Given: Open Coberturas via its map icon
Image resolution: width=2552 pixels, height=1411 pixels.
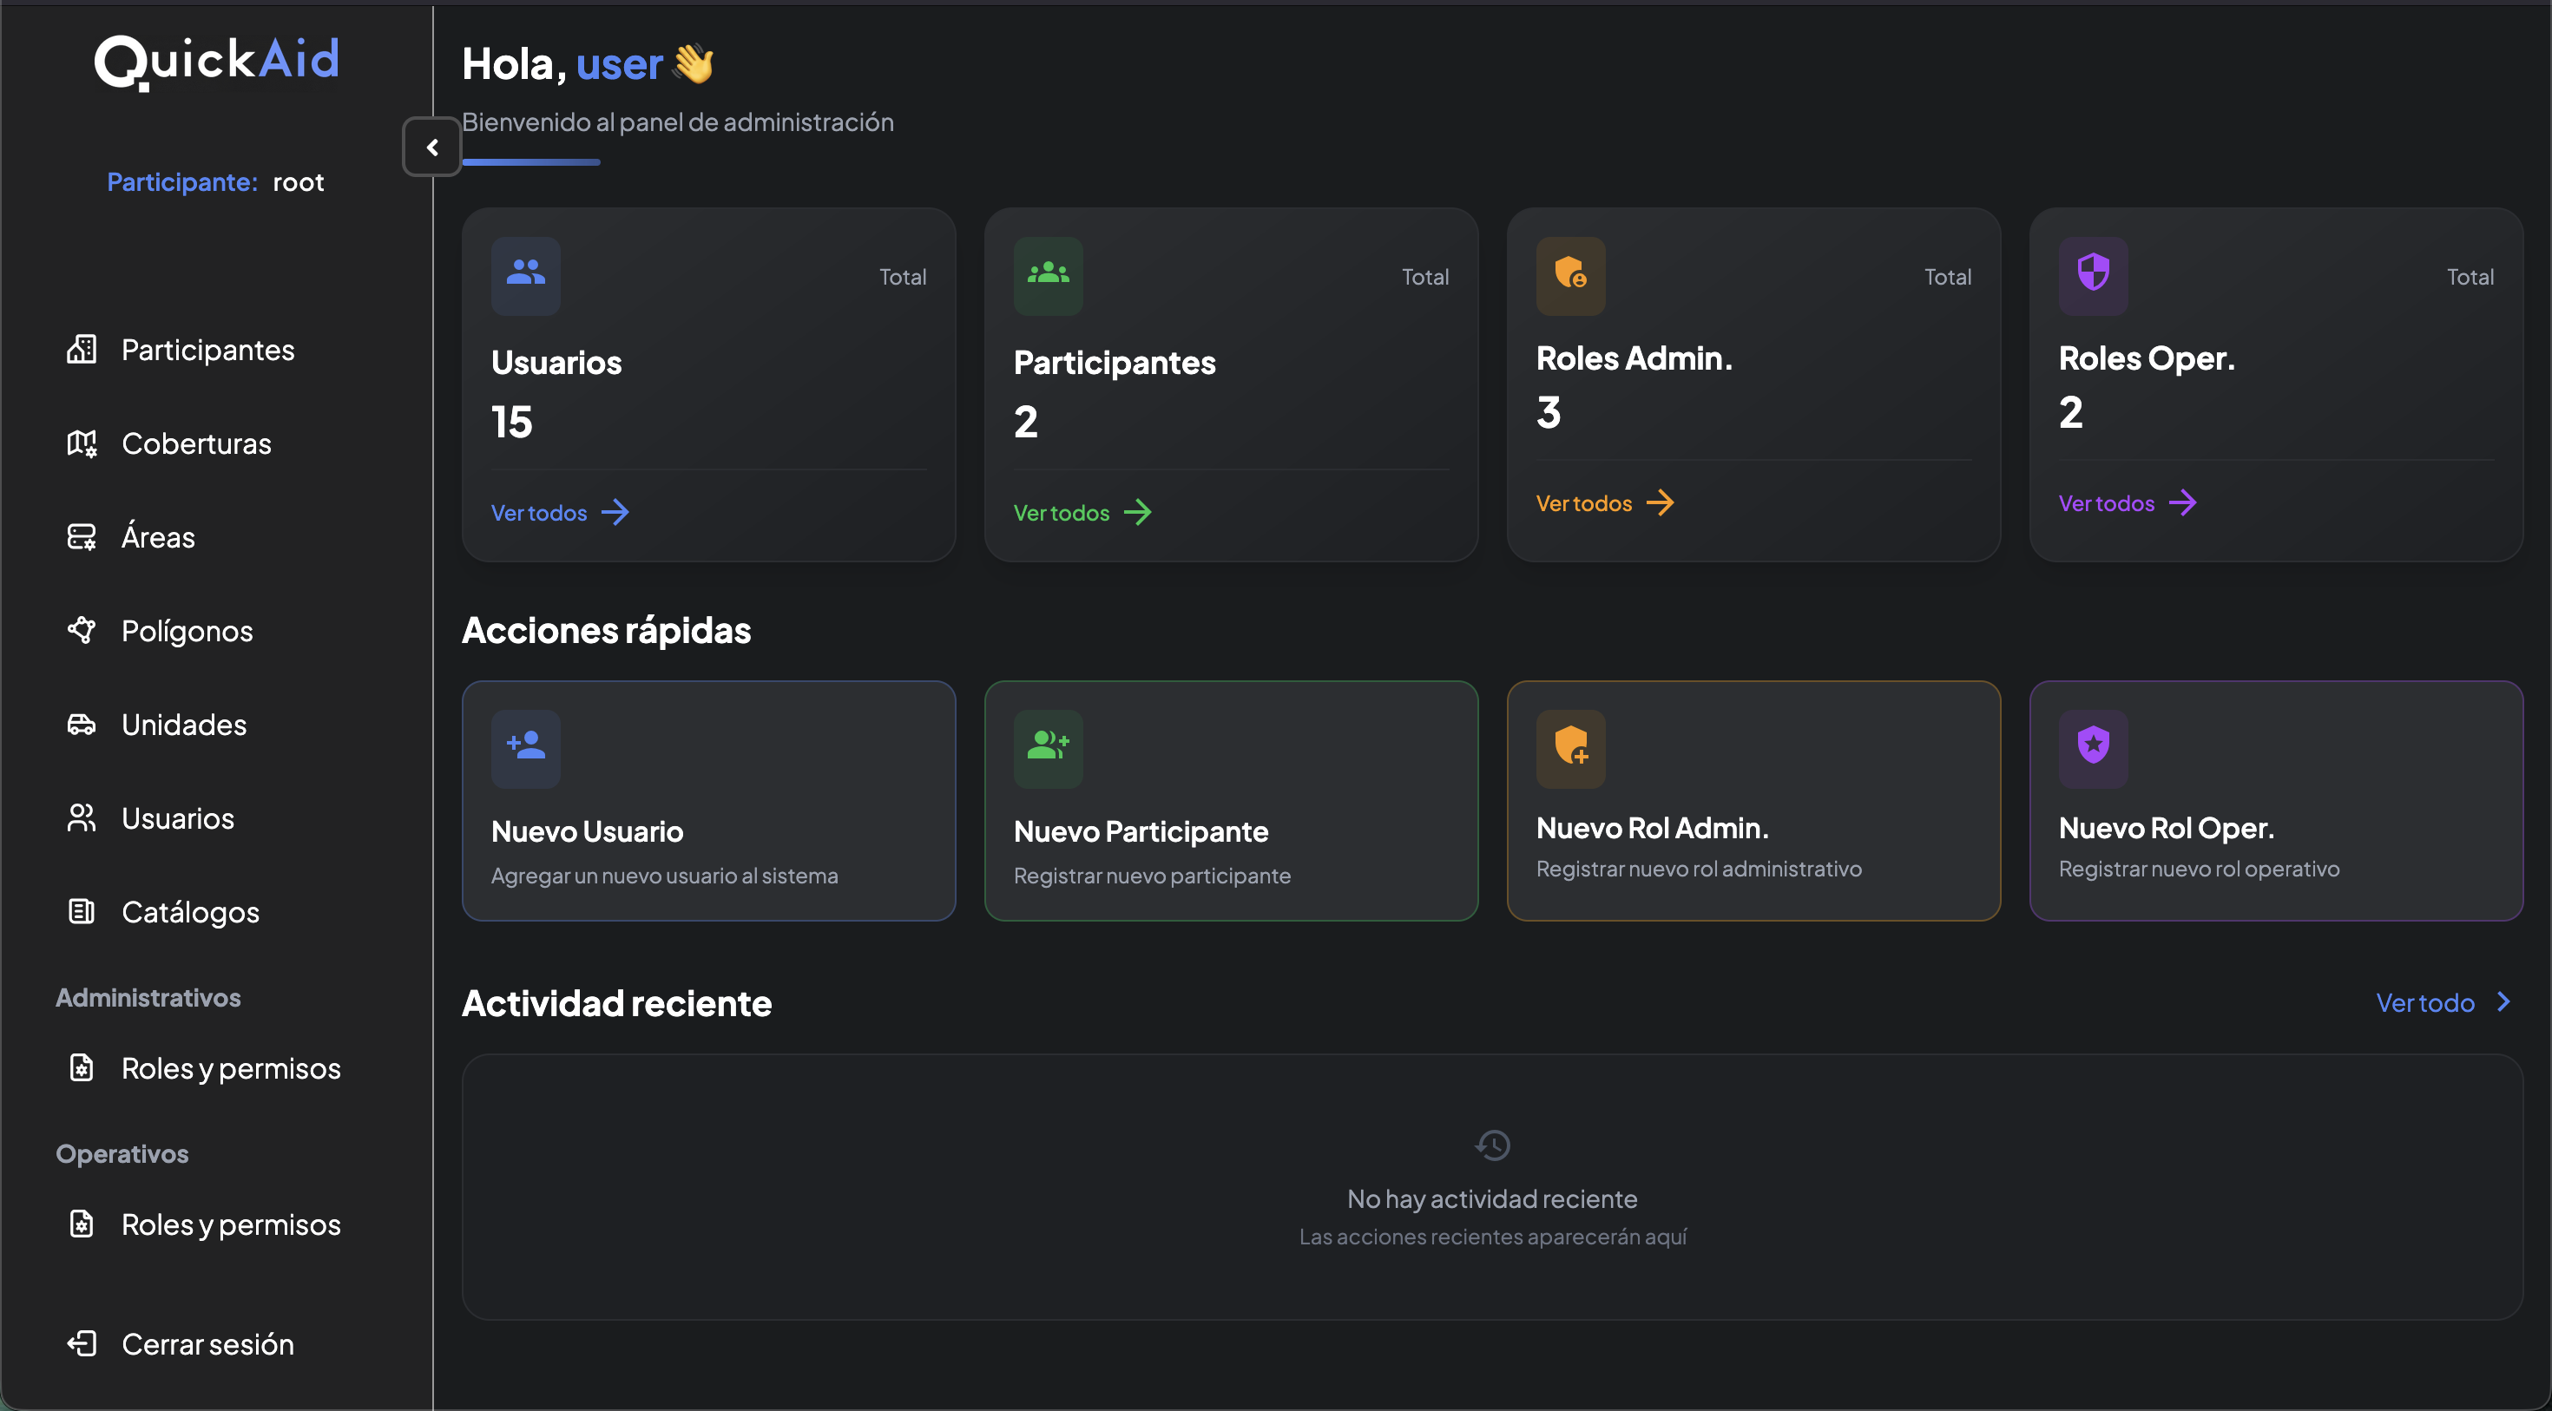Looking at the screenshot, I should click(82, 443).
